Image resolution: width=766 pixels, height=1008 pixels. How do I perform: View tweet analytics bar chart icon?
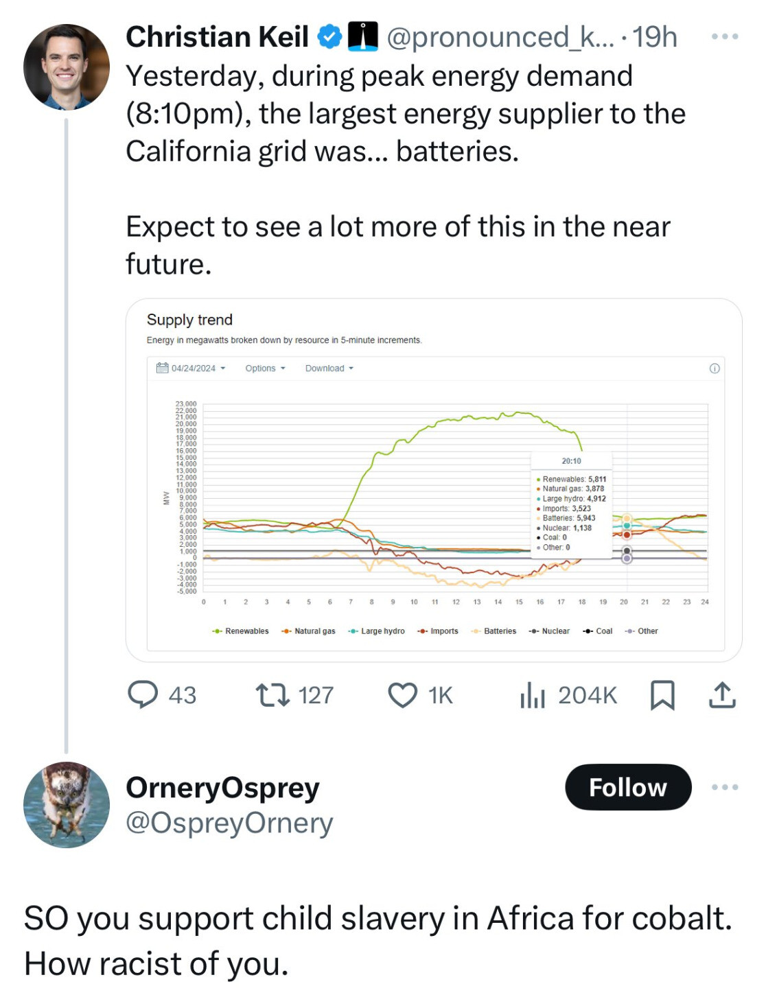point(532,694)
